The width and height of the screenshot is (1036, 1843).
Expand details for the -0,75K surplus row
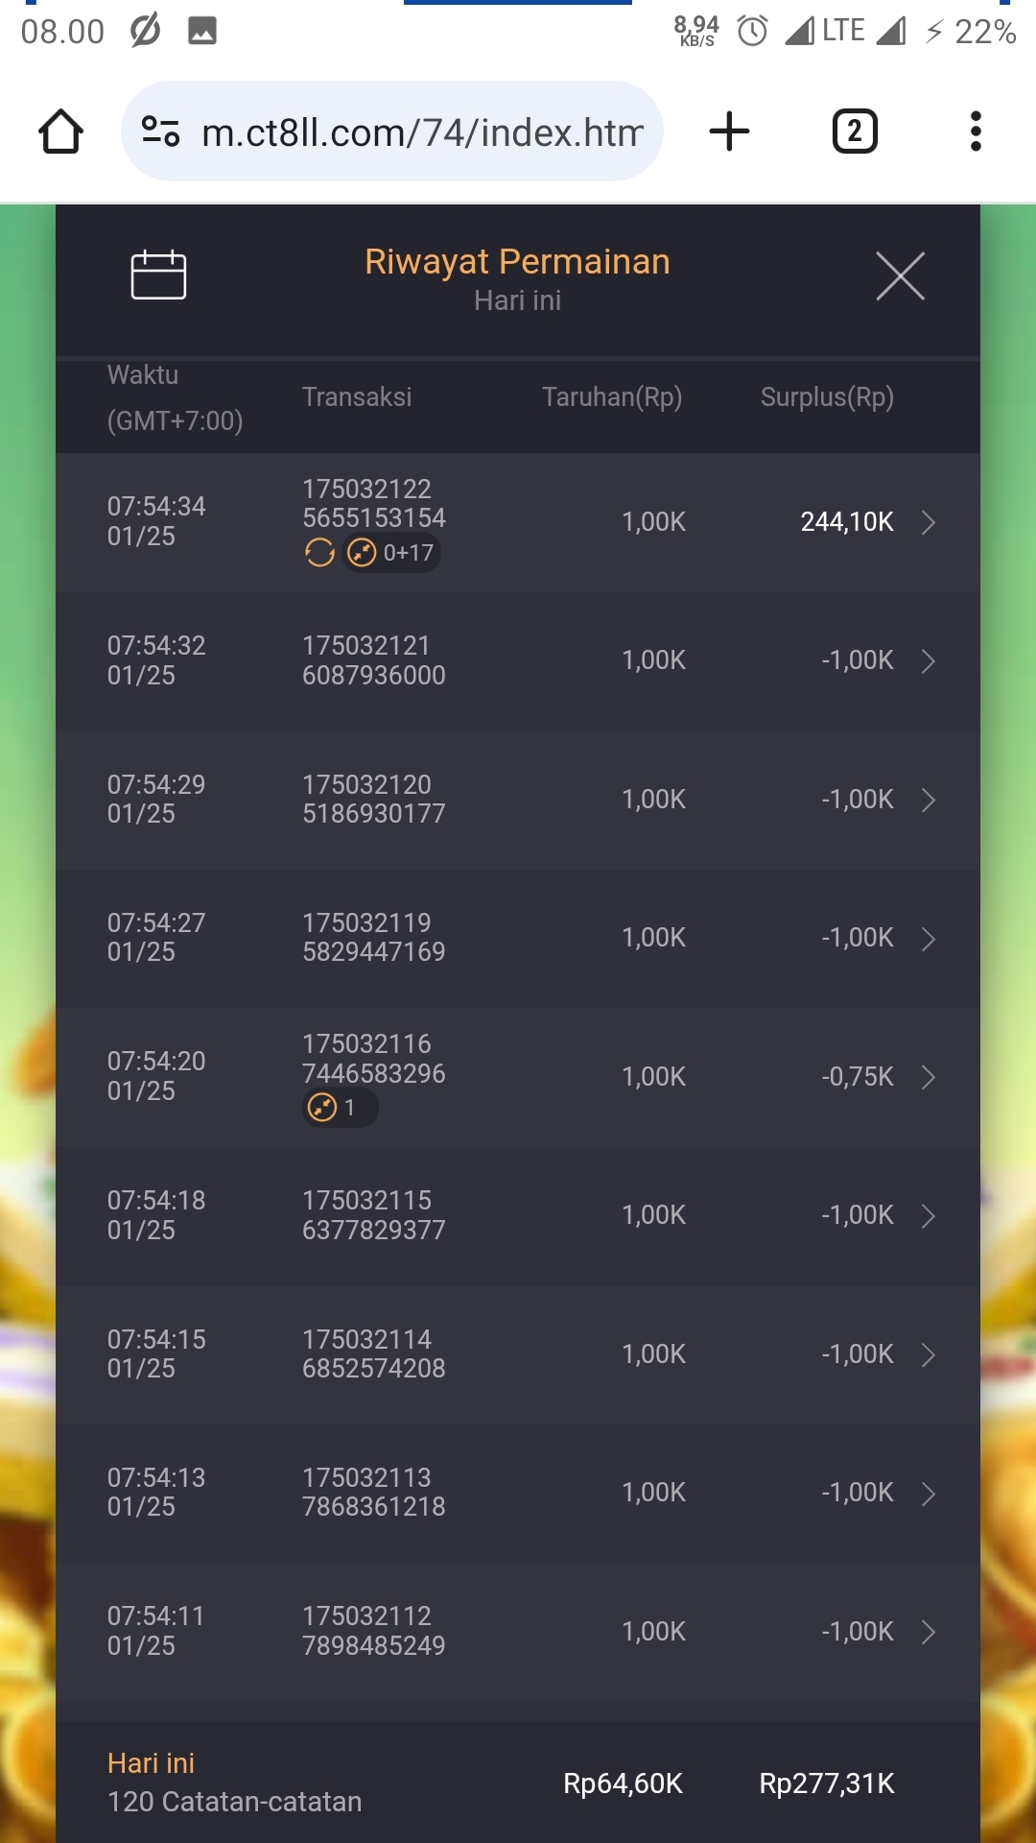928,1077
